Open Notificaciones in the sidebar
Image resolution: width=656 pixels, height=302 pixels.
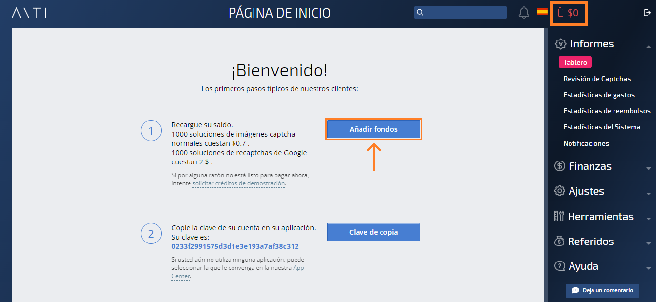586,143
